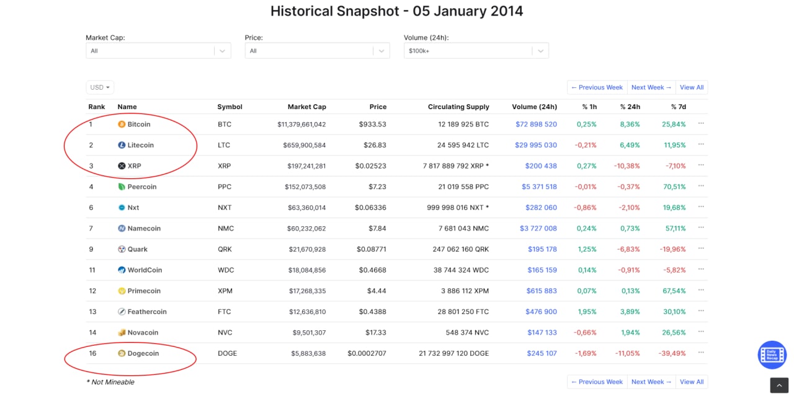Go to Next Week at top
The image size is (794, 399).
tap(651, 87)
